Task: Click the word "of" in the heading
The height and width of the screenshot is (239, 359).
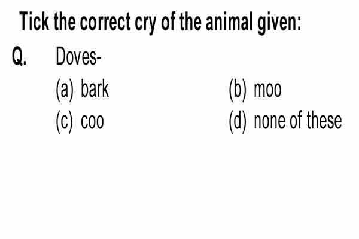Action: 168,22
